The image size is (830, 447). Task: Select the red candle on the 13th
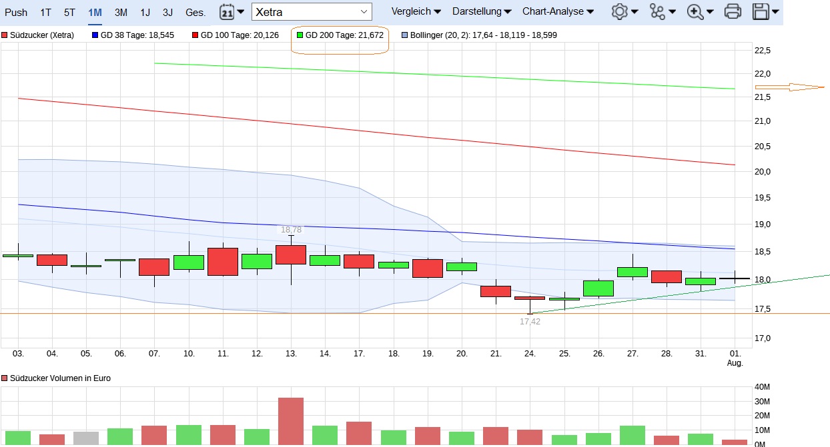[291, 254]
